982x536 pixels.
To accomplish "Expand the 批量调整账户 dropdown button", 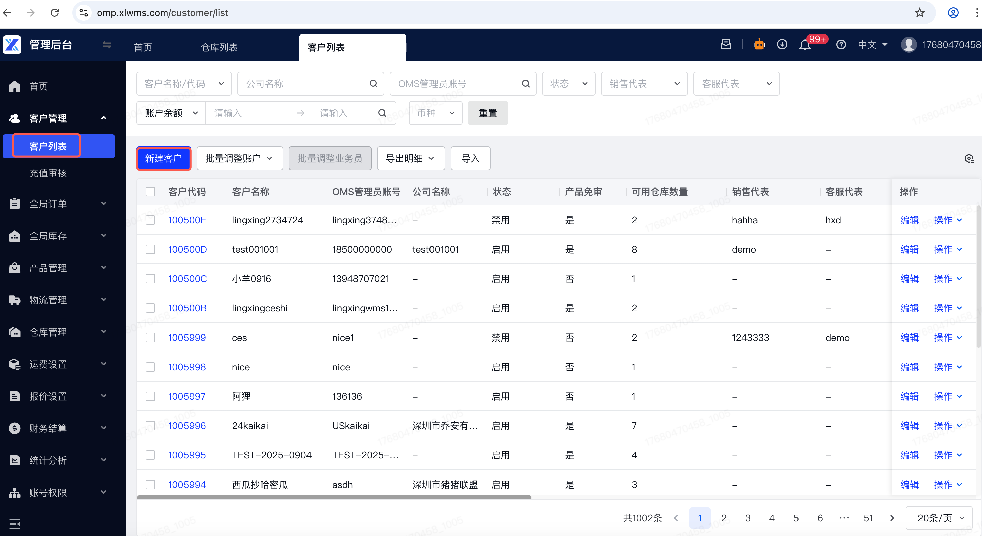I will 239,159.
